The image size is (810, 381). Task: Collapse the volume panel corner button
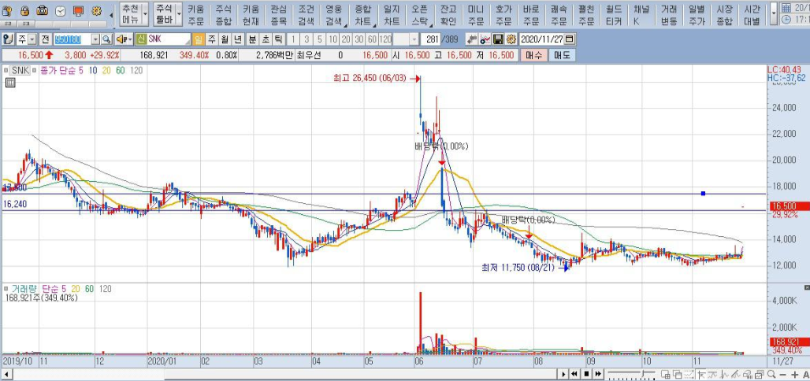(806, 287)
